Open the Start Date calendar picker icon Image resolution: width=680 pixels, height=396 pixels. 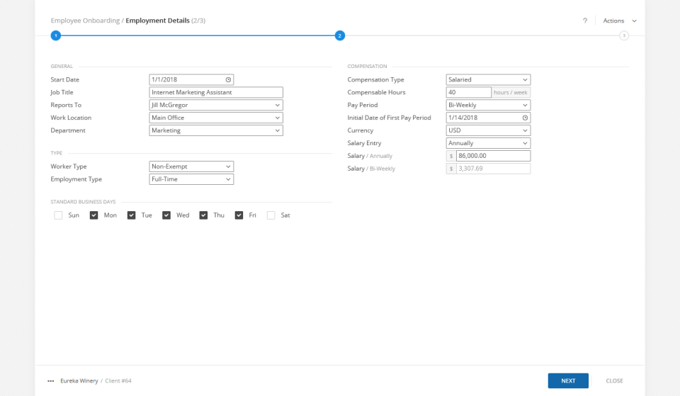tap(228, 80)
